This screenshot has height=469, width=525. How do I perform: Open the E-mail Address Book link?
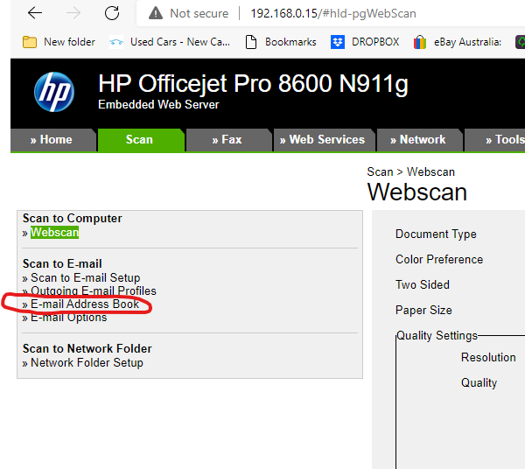click(85, 304)
